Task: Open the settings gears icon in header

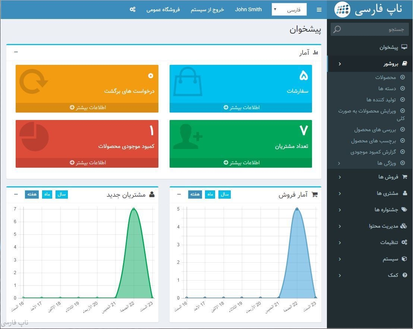Action: tap(132, 9)
